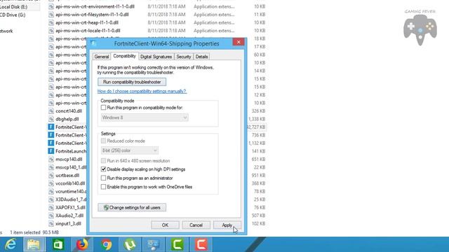449x252 pixels.
Task: Check Run this program as an administrator
Action: [103, 178]
